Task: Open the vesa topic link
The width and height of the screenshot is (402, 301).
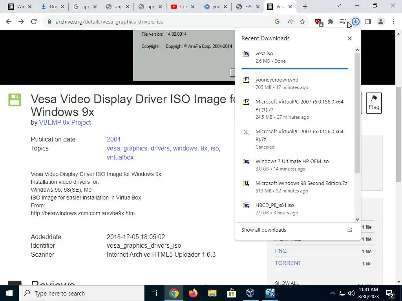Action: [x=113, y=149]
